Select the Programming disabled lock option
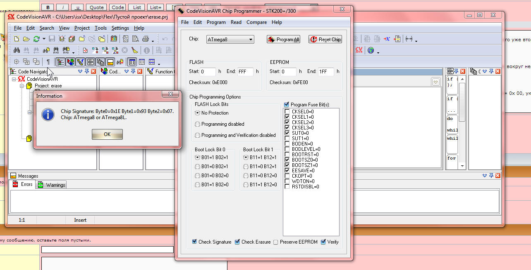The width and height of the screenshot is (531, 270). pyautogui.click(x=198, y=124)
